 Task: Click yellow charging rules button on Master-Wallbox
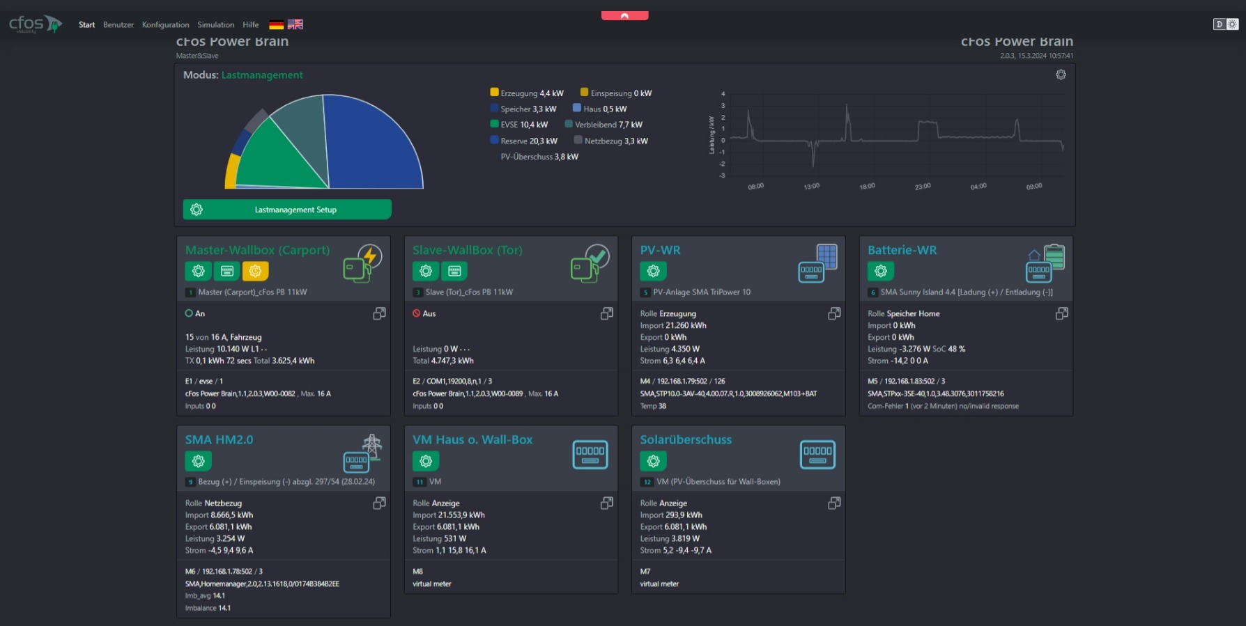pyautogui.click(x=255, y=271)
